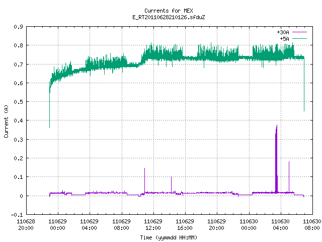This screenshot has height=242, width=322.
Task: Click the 0.5 y-axis tick label
Action: tap(18, 102)
